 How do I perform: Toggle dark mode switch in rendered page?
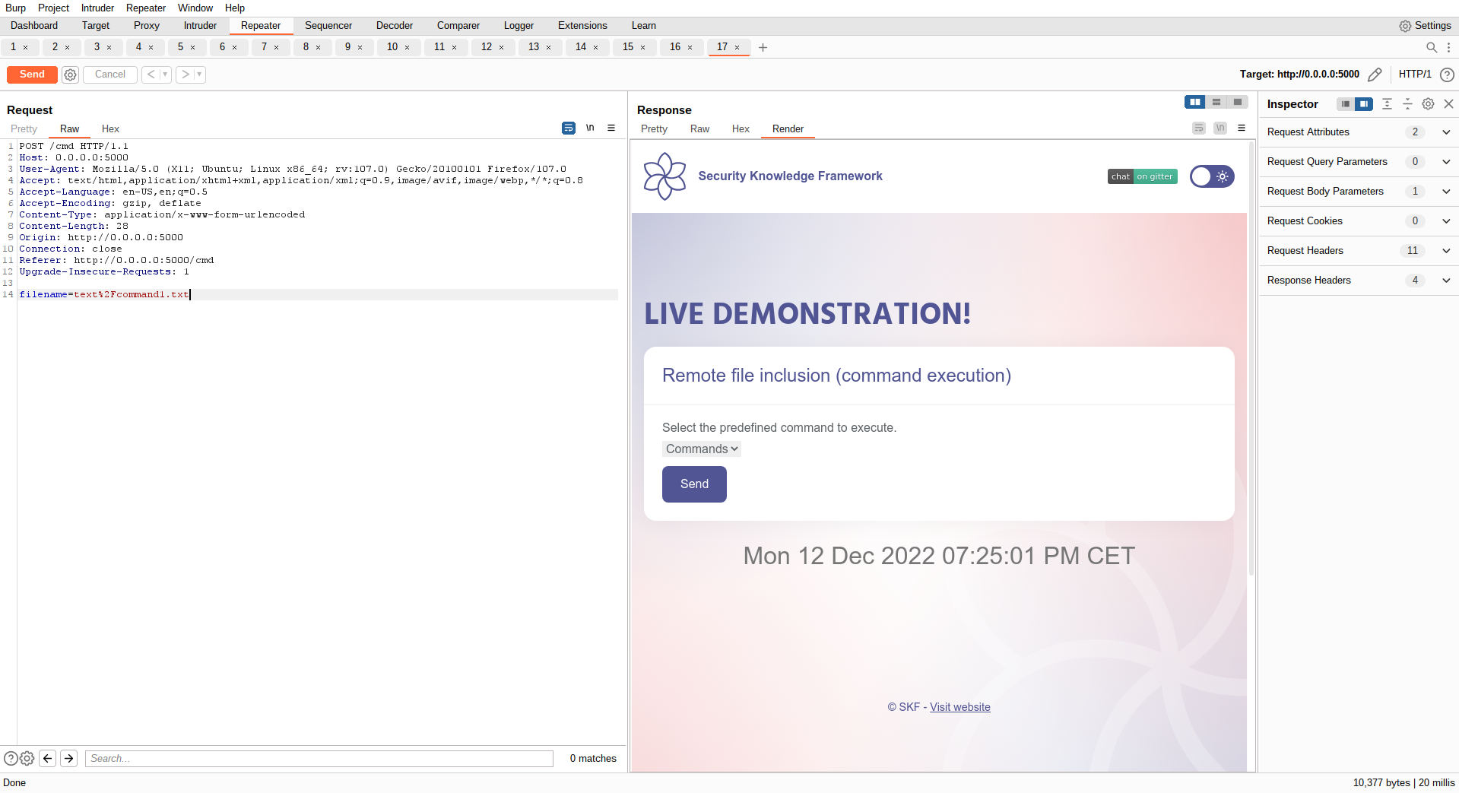click(x=1212, y=176)
